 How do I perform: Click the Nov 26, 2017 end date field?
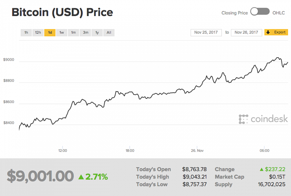[247, 32]
